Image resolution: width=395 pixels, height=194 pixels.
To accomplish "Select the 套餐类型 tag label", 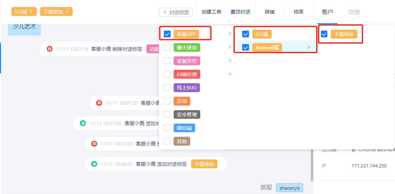I will 187,61.
